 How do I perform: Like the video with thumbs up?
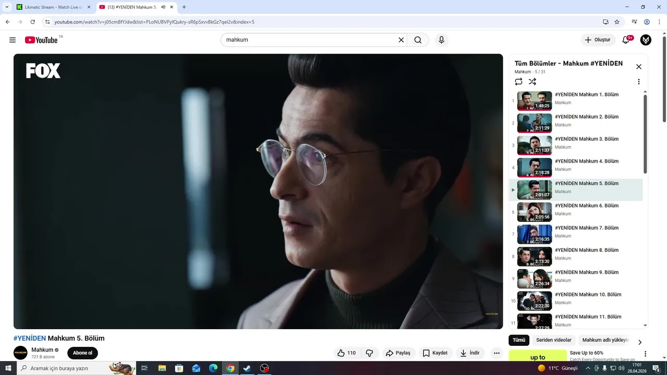[x=347, y=353]
